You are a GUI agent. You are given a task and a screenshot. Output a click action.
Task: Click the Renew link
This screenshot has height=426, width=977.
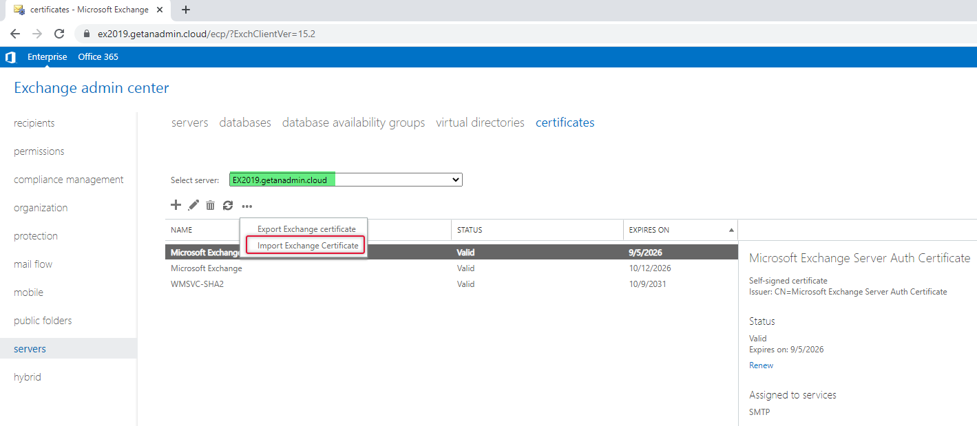click(761, 365)
